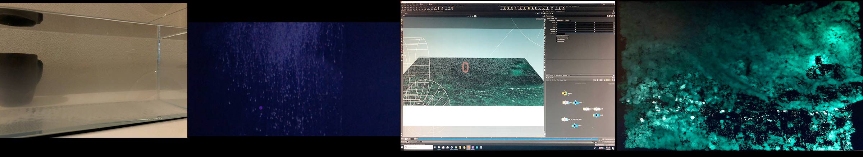Switch to the Render parameter tab
This screenshot has height=157, width=863.
553,18
